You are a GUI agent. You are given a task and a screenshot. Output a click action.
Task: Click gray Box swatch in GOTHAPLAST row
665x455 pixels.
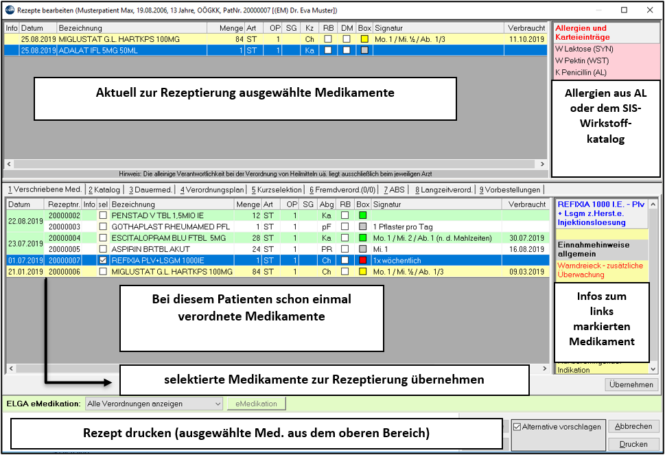(362, 226)
